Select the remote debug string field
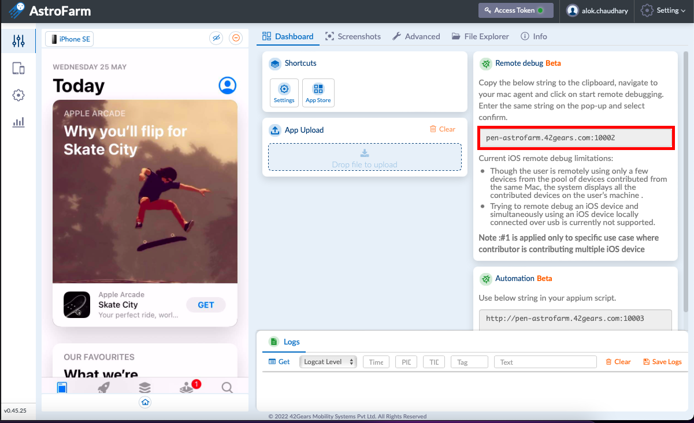Screen dimensions: 694x423 point(576,138)
